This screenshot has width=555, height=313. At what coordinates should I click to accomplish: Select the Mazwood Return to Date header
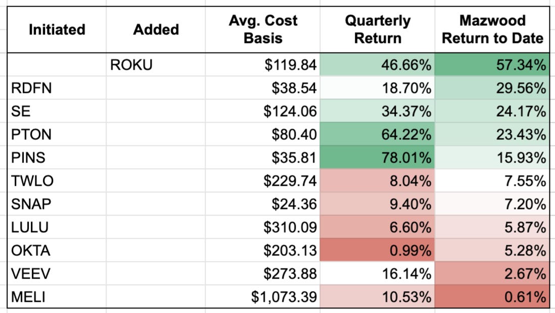point(493,29)
